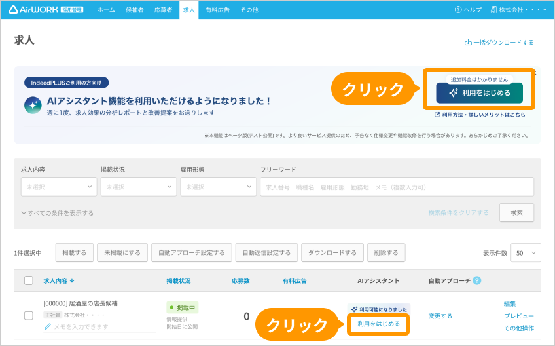
Task: Open the 雇用形態 filter dropdown
Action: click(x=218, y=187)
